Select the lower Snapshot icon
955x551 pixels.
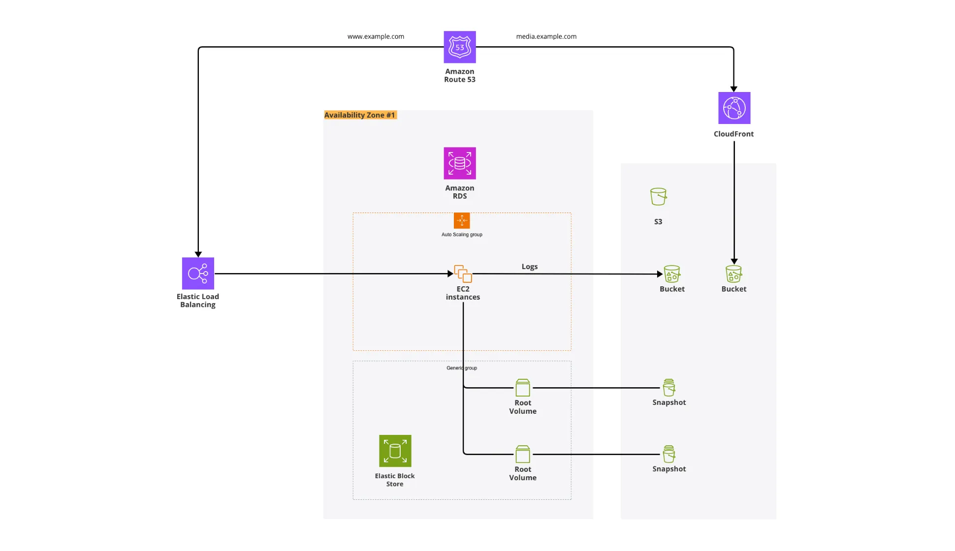click(668, 454)
